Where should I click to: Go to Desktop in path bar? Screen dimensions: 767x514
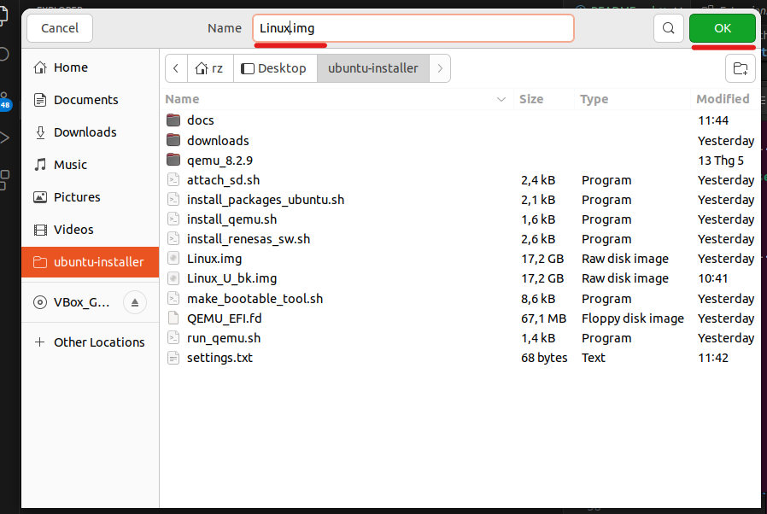pos(273,68)
